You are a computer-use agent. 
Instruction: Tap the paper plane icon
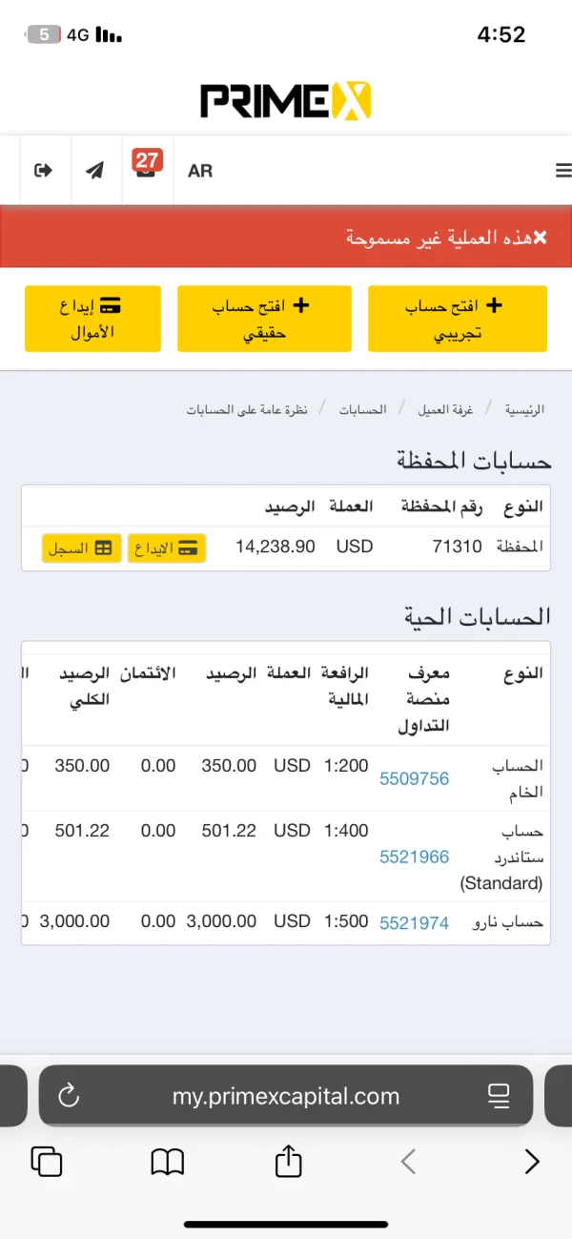[x=94, y=171]
